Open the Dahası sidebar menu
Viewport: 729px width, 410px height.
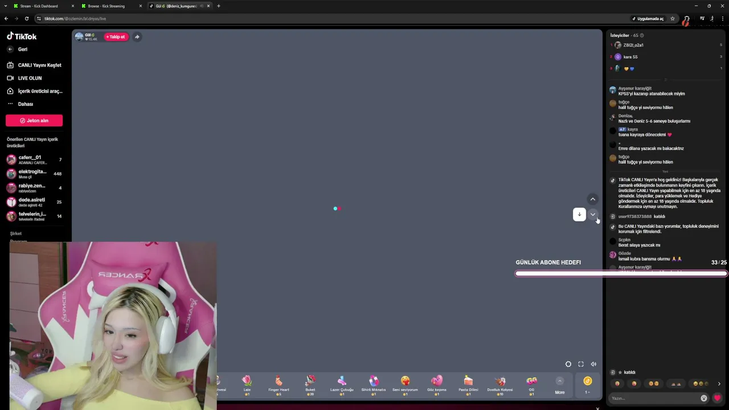(x=21, y=104)
